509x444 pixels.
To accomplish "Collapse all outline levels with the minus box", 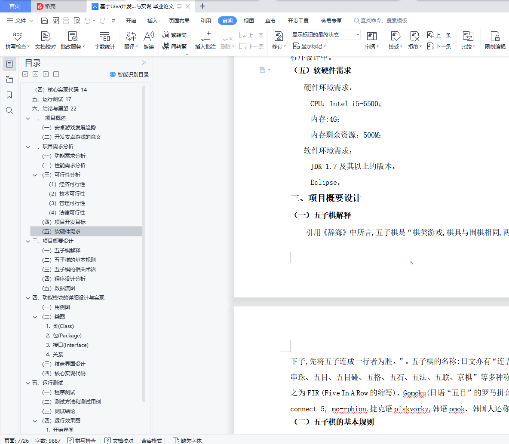I will pos(56,74).
